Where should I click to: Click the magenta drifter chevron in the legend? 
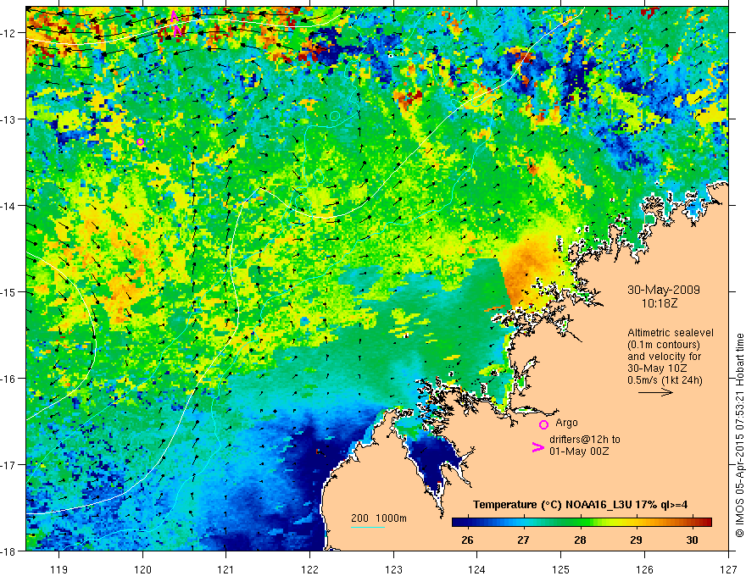(537, 447)
